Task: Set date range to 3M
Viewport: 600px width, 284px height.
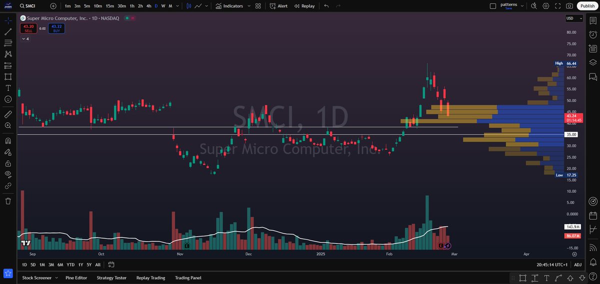Action: 51,265
